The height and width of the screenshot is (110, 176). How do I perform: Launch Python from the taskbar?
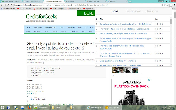pos(16,108)
